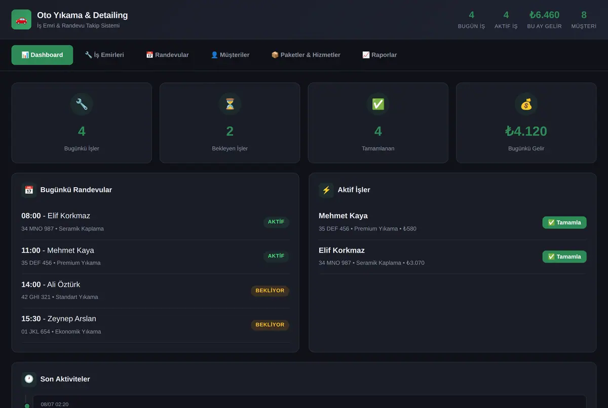The width and height of the screenshot is (608, 408).
Task: Select the 14:00 - Ali Öztürk appointment title
Action: click(x=51, y=284)
